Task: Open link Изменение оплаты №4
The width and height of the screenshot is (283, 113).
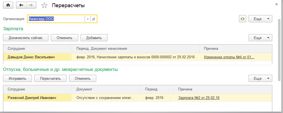Action: tap(229, 57)
